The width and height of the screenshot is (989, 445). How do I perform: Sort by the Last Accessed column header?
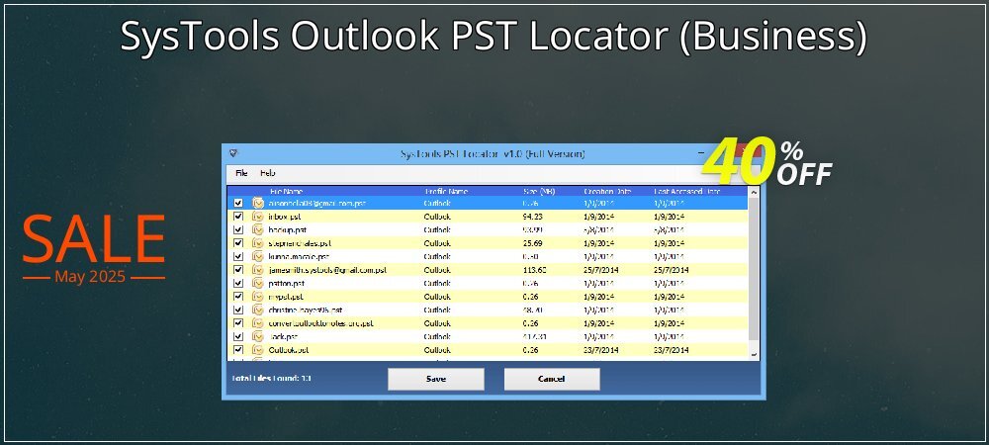[x=687, y=191]
